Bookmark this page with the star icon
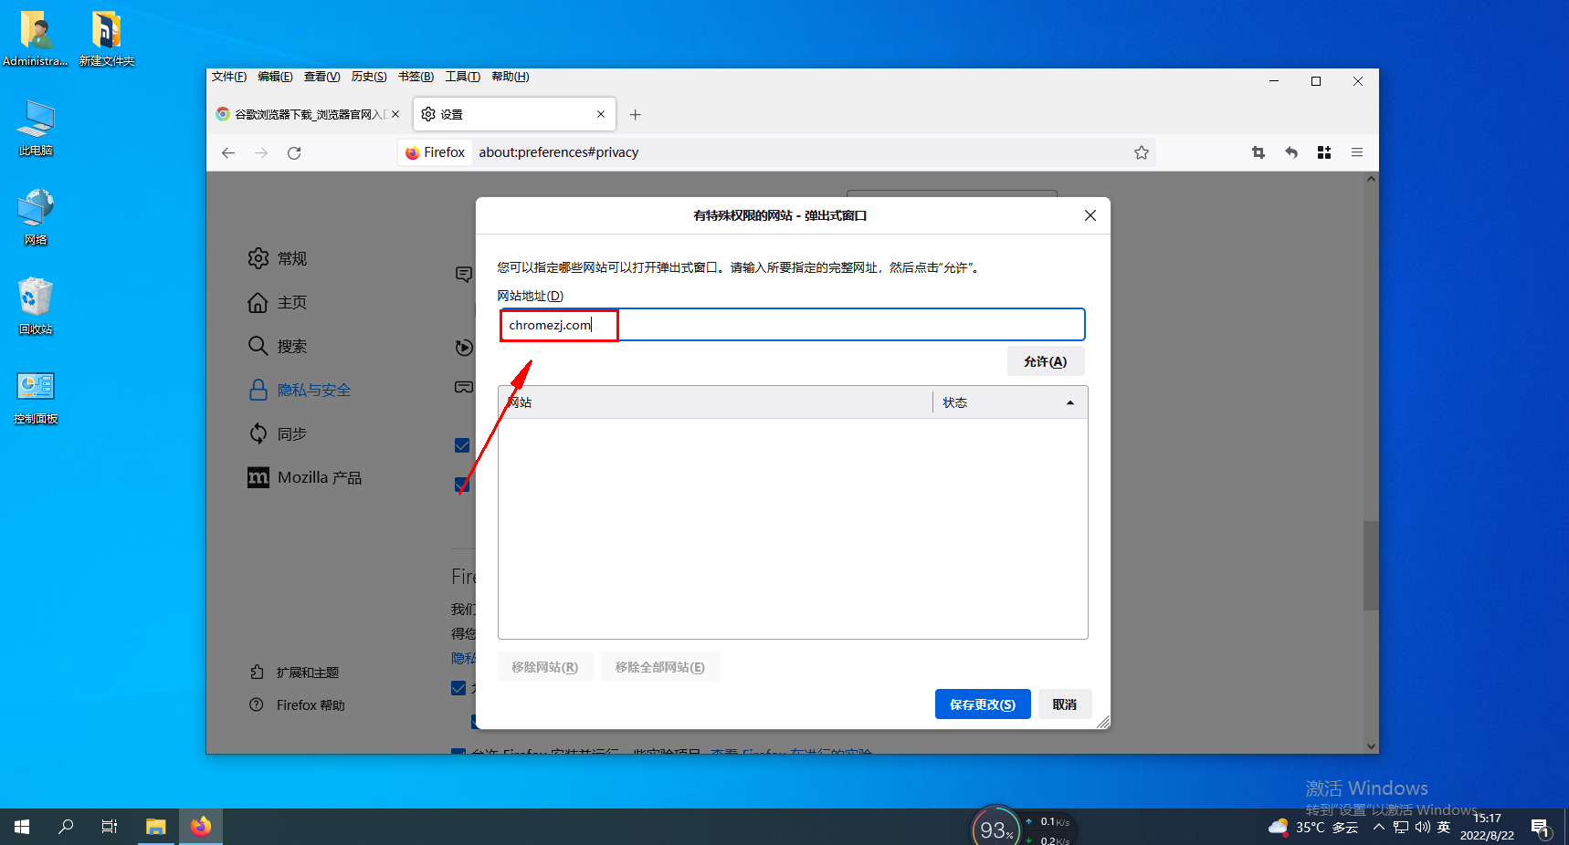1569x845 pixels. coord(1142,152)
